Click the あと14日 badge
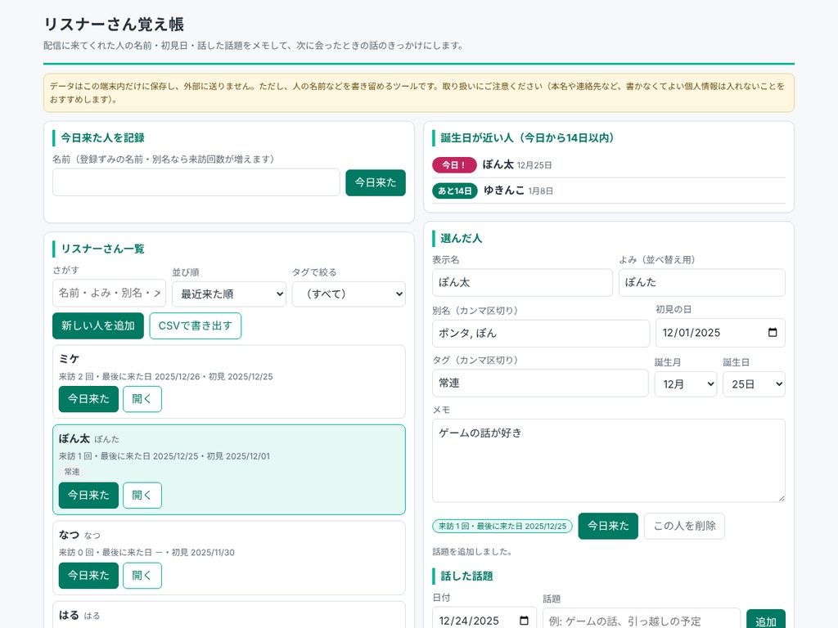 455,191
